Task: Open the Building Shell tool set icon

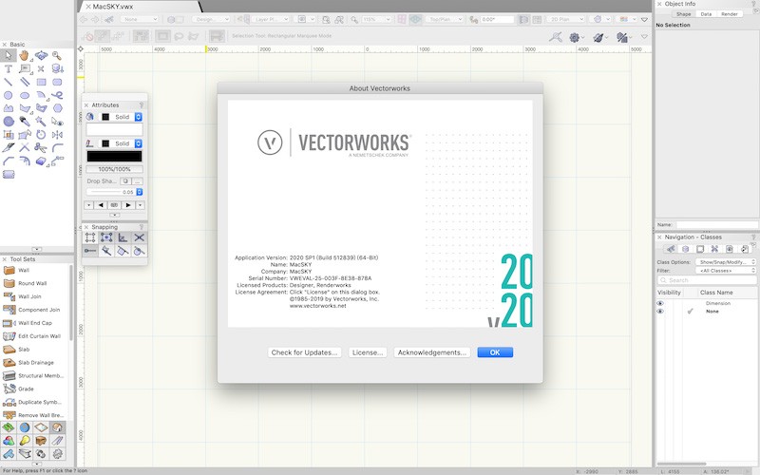Action: 57,427
